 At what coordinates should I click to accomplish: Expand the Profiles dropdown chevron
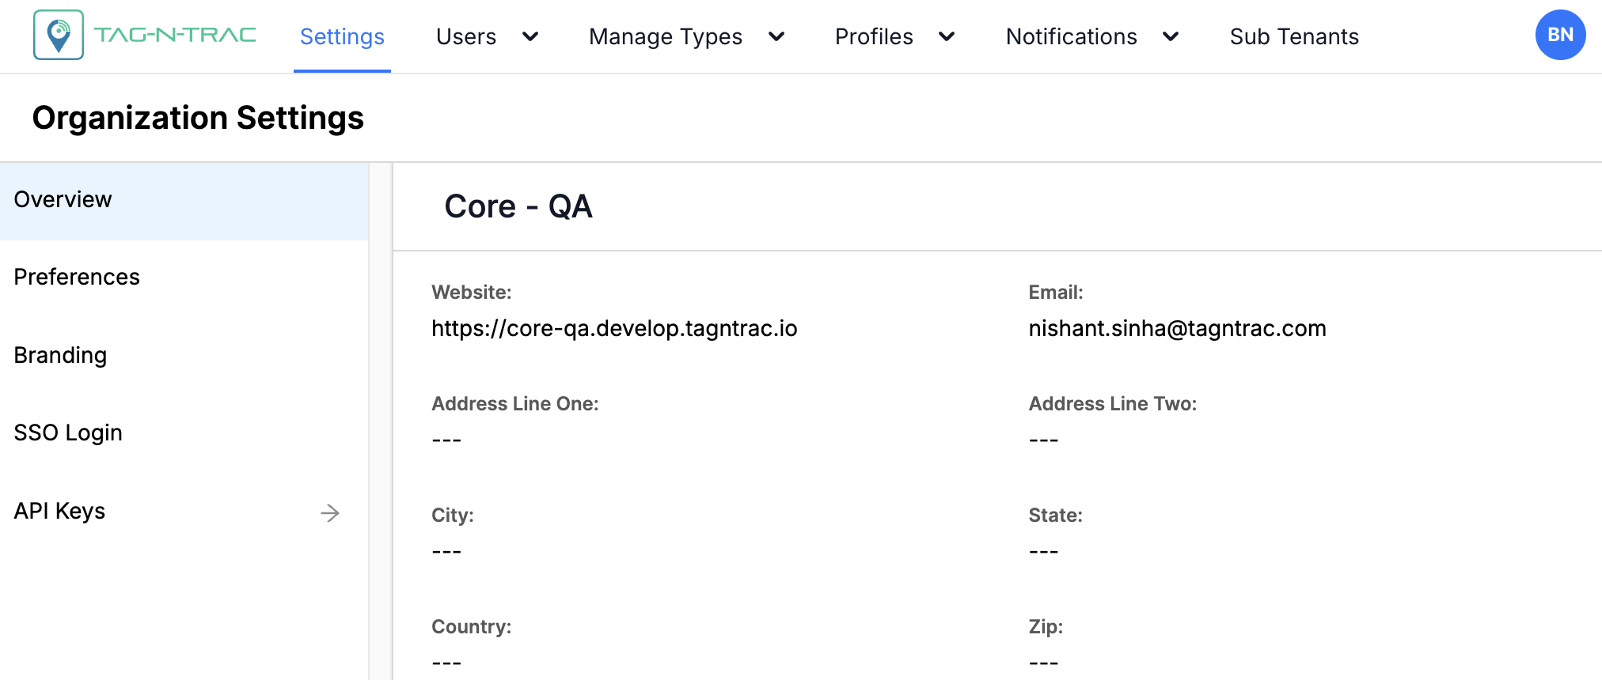[947, 36]
